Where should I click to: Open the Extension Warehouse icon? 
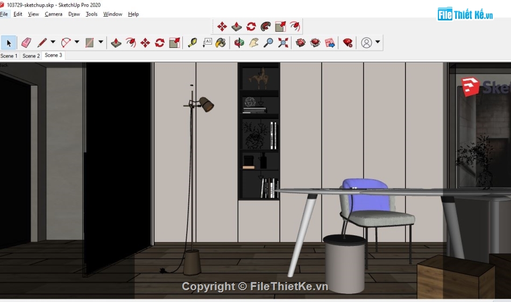[x=315, y=43]
